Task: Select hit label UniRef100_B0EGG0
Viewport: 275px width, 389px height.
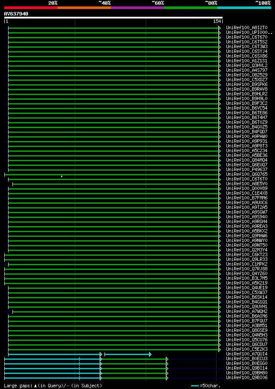Action: click(x=247, y=364)
